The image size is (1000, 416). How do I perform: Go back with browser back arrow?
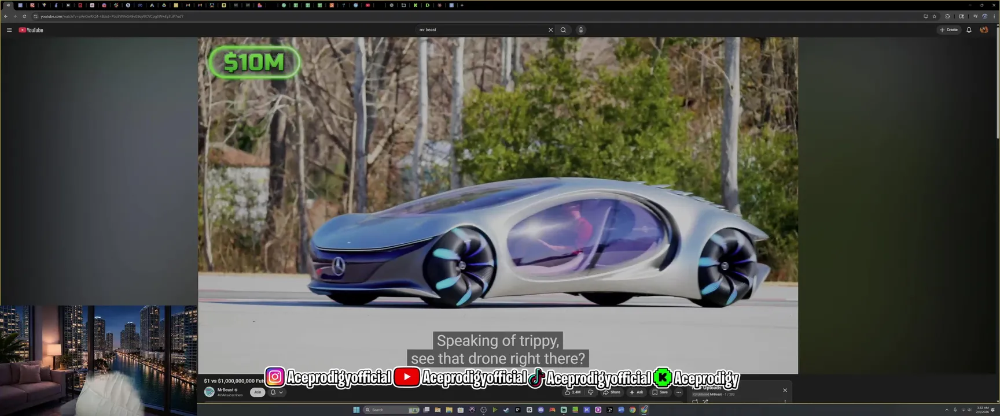pyautogui.click(x=6, y=16)
